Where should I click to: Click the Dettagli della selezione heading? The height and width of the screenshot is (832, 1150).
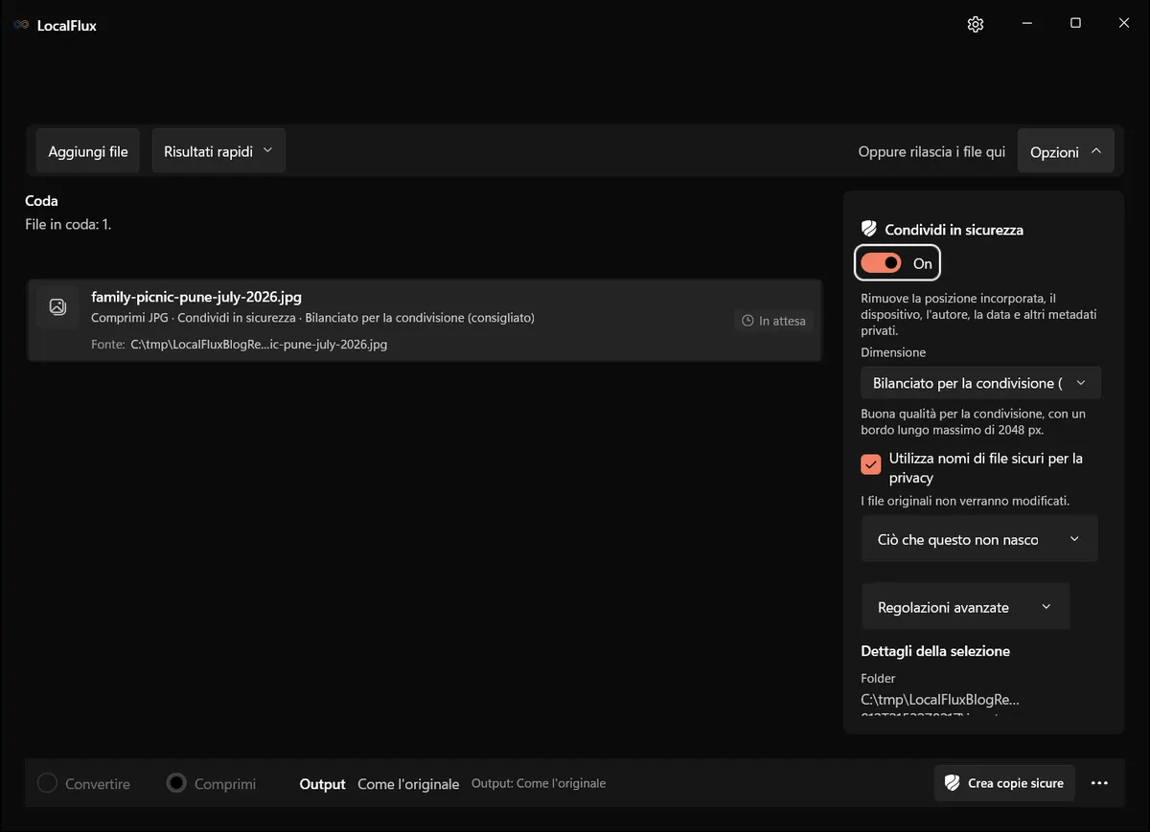[x=935, y=651]
